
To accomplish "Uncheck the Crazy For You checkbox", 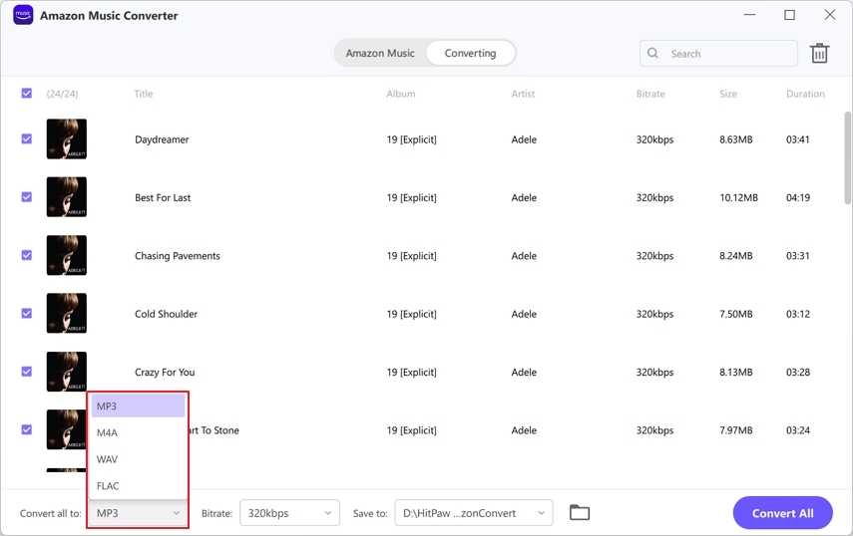I will click(x=27, y=372).
